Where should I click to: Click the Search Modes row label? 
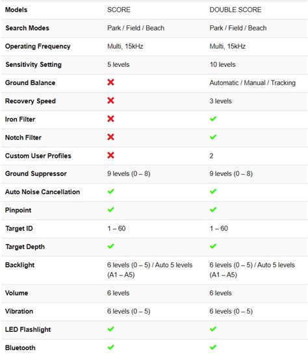tap(27, 28)
